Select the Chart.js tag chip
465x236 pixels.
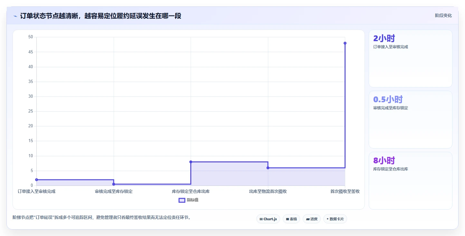click(x=268, y=219)
